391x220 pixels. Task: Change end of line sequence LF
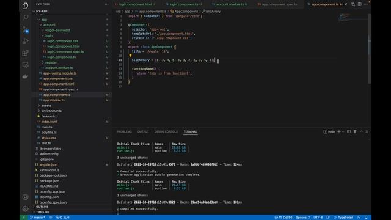coord(328,218)
